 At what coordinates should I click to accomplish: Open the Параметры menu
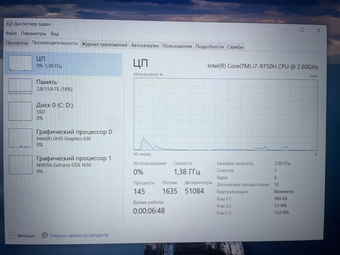(x=34, y=34)
